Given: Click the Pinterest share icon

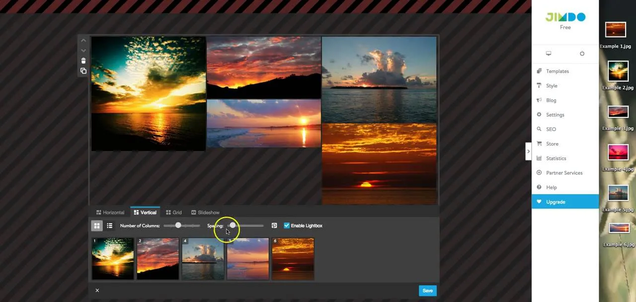Looking at the screenshot, I should click(274, 226).
